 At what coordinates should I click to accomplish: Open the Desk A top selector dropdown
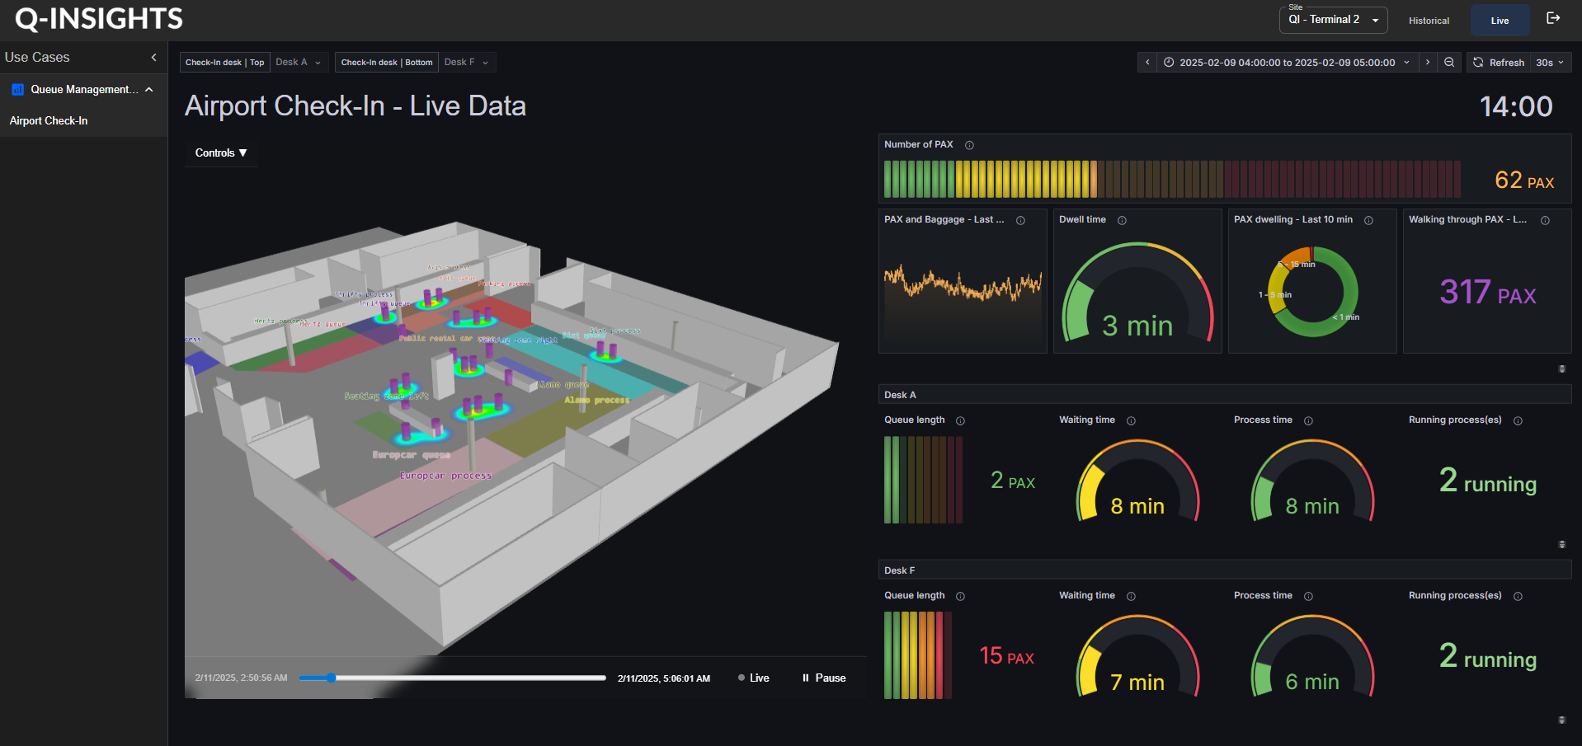(x=299, y=63)
